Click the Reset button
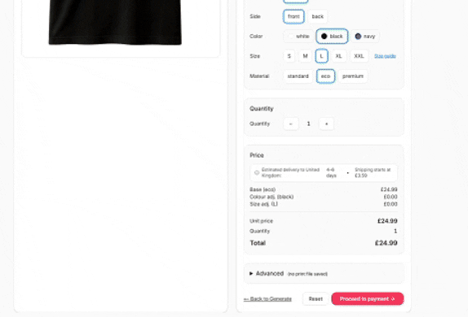The image size is (468, 317). pyautogui.click(x=316, y=299)
